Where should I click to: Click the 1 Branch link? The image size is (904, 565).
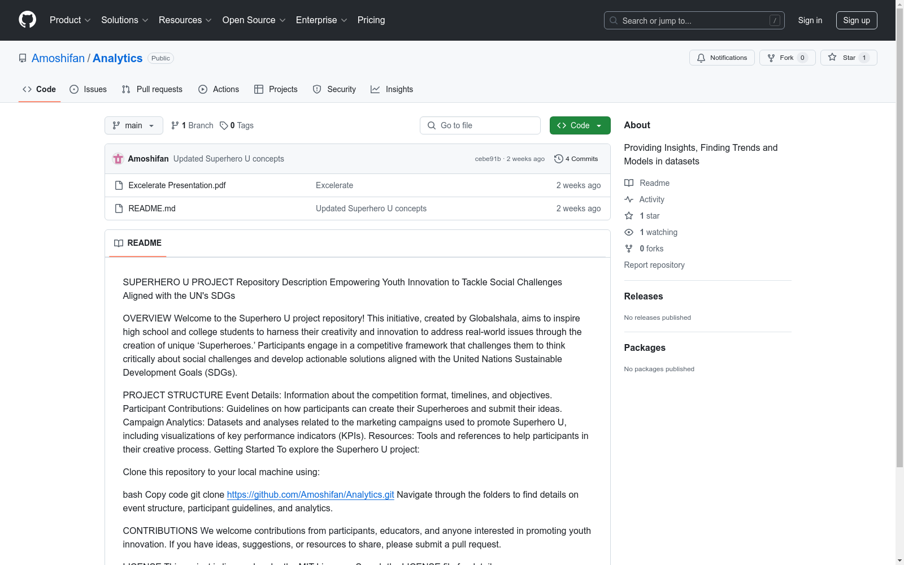coord(192,125)
